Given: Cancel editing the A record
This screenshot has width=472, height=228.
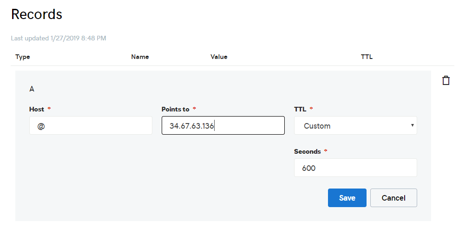Looking at the screenshot, I should (x=393, y=198).
